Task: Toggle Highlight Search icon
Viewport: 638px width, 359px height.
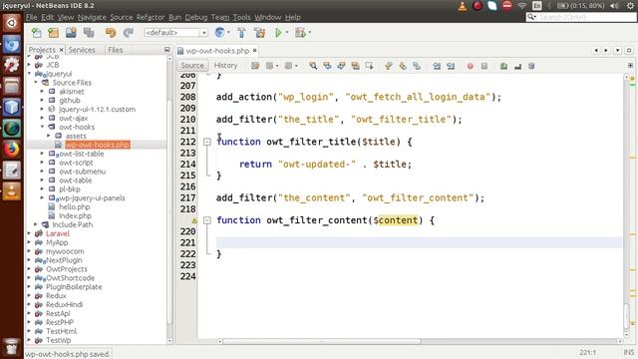Action: 355,66
